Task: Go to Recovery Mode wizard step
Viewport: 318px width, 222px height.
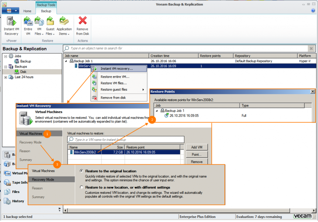Action: coord(51,180)
